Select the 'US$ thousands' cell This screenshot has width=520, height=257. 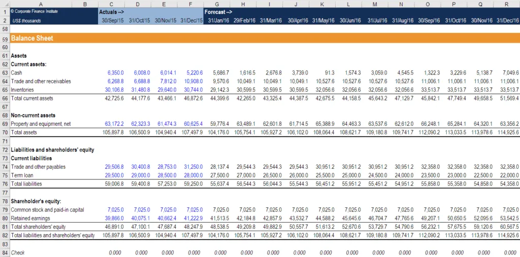[25, 21]
